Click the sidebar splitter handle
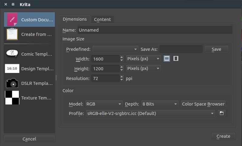This screenshot has height=146, width=242. 56,78
